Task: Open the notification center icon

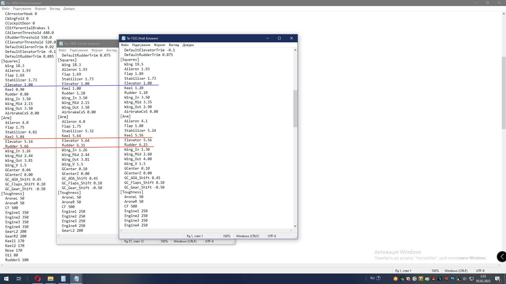Action: point(498,279)
